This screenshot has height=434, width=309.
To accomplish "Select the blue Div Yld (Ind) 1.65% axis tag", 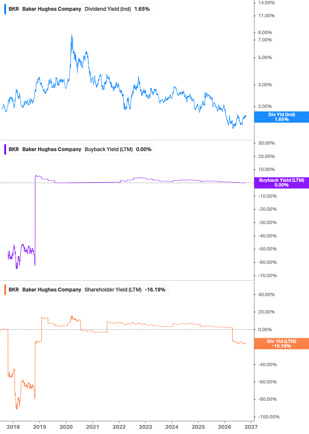I will [x=281, y=117].
